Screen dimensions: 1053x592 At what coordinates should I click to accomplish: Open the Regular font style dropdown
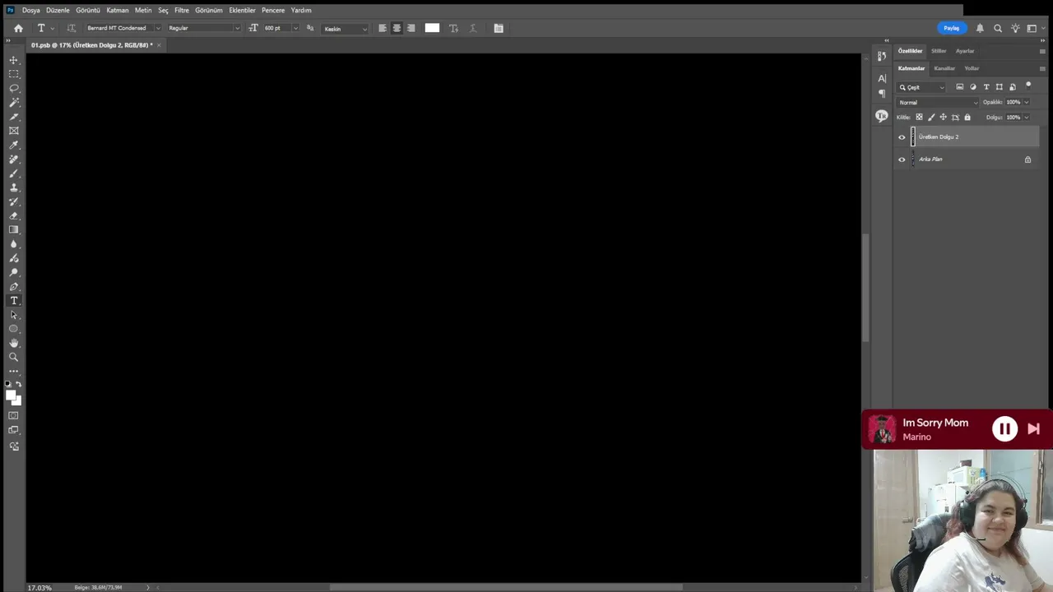point(237,28)
